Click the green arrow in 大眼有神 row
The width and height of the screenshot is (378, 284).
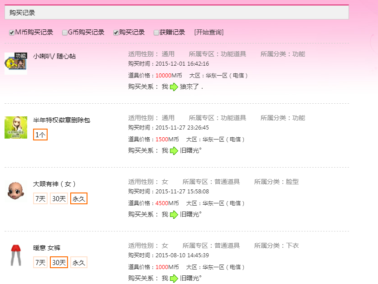point(174,214)
